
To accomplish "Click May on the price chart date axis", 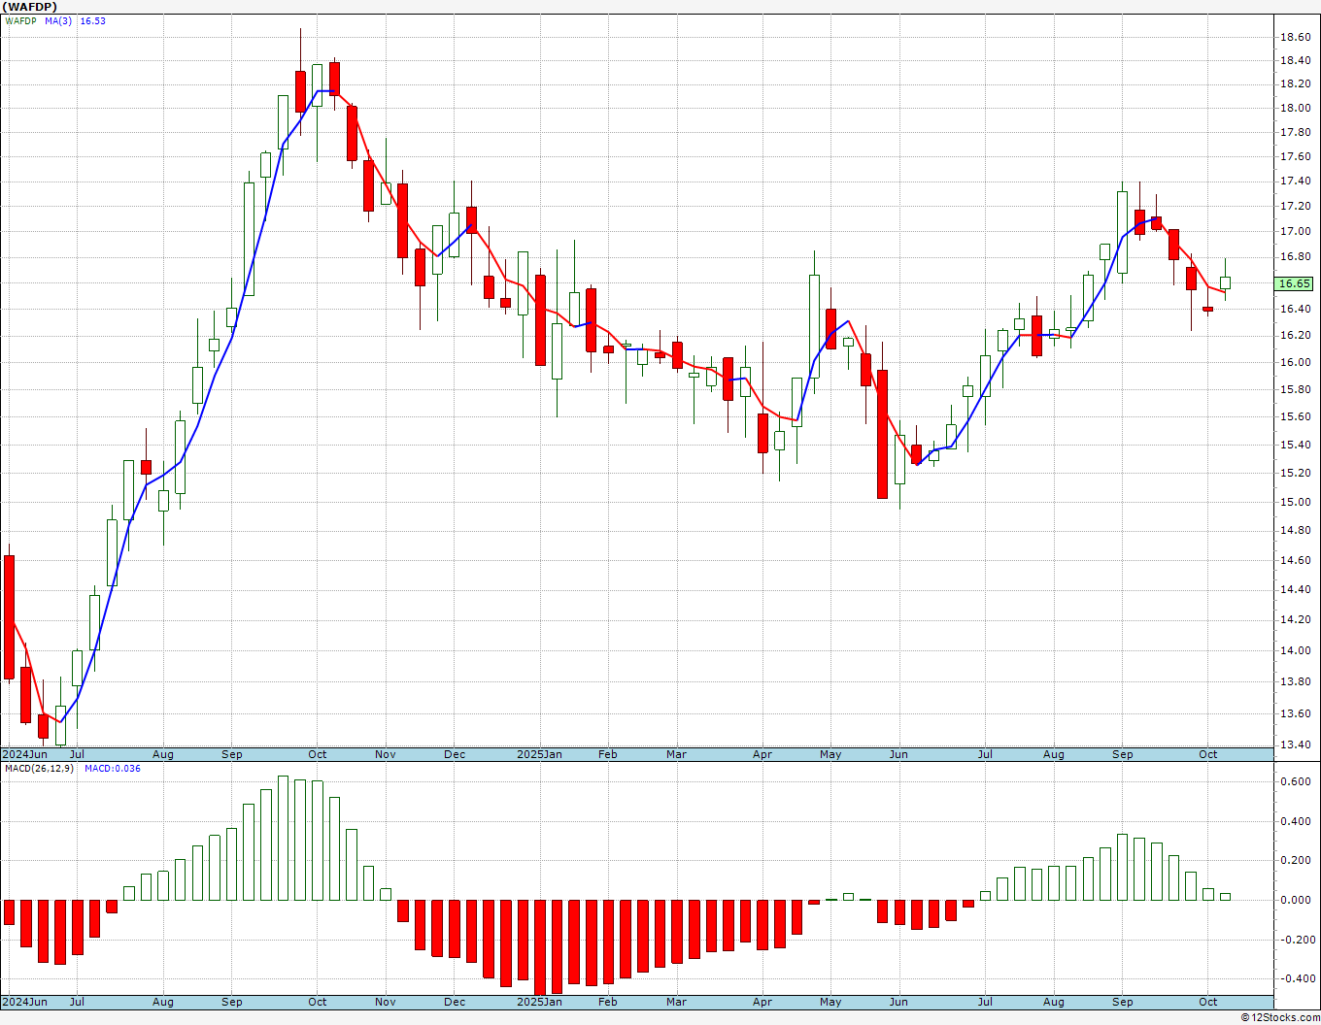I will (x=830, y=754).
